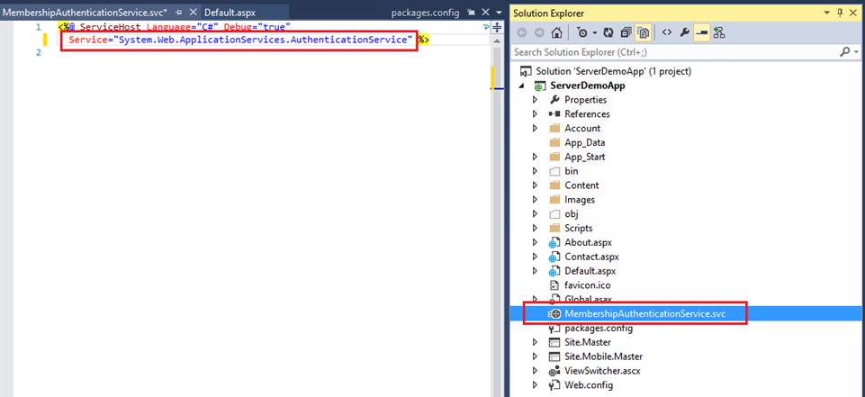Viewport: 865px width, 397px height.
Task: Click the Debug="true" attribute in code
Action: click(x=257, y=26)
